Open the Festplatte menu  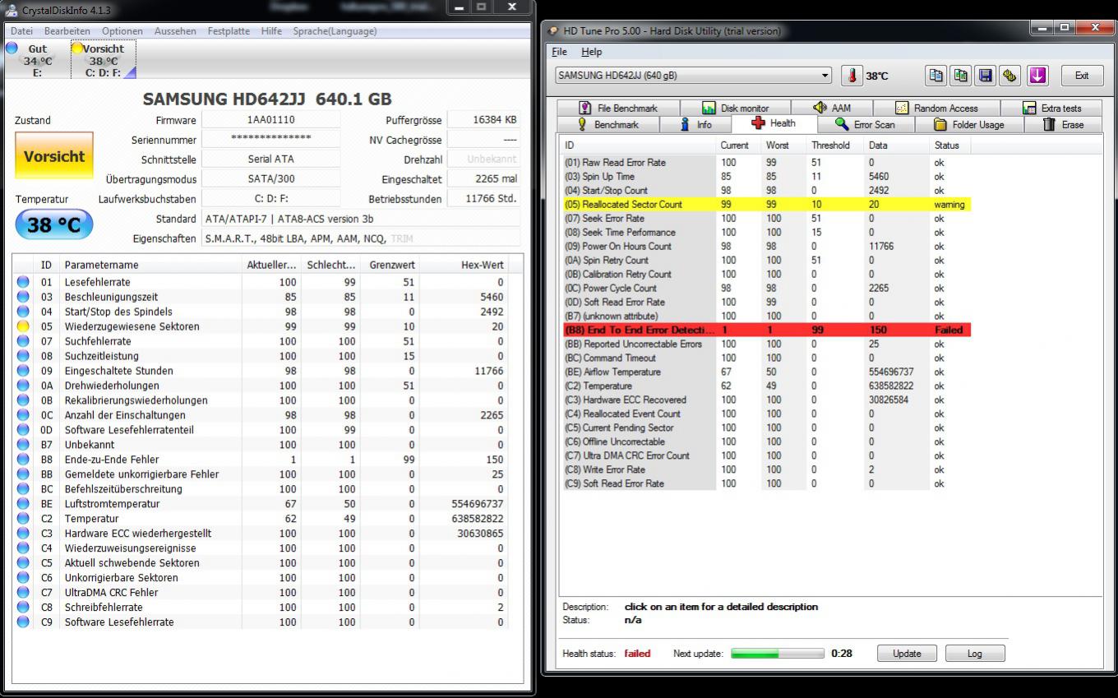229,31
